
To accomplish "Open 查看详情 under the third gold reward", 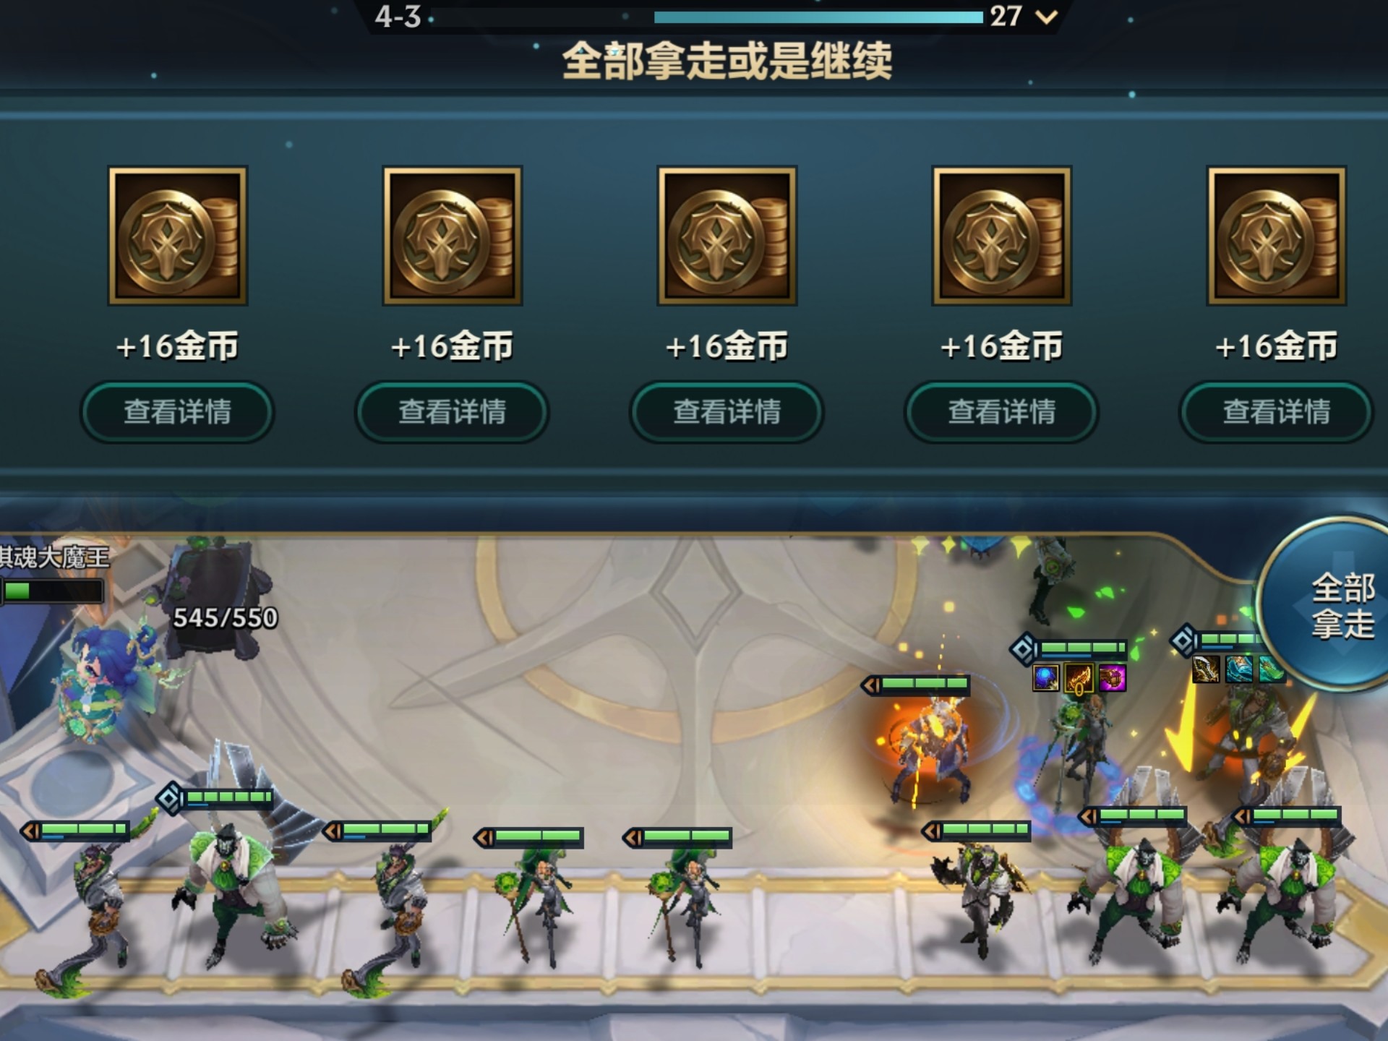I will pyautogui.click(x=727, y=412).
